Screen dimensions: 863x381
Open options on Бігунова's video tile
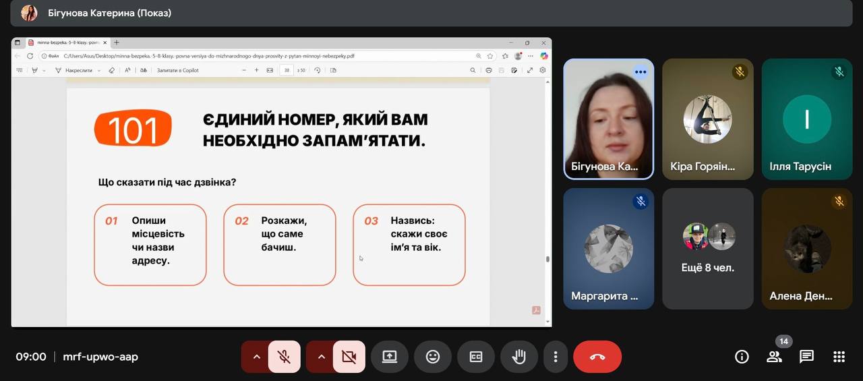641,72
